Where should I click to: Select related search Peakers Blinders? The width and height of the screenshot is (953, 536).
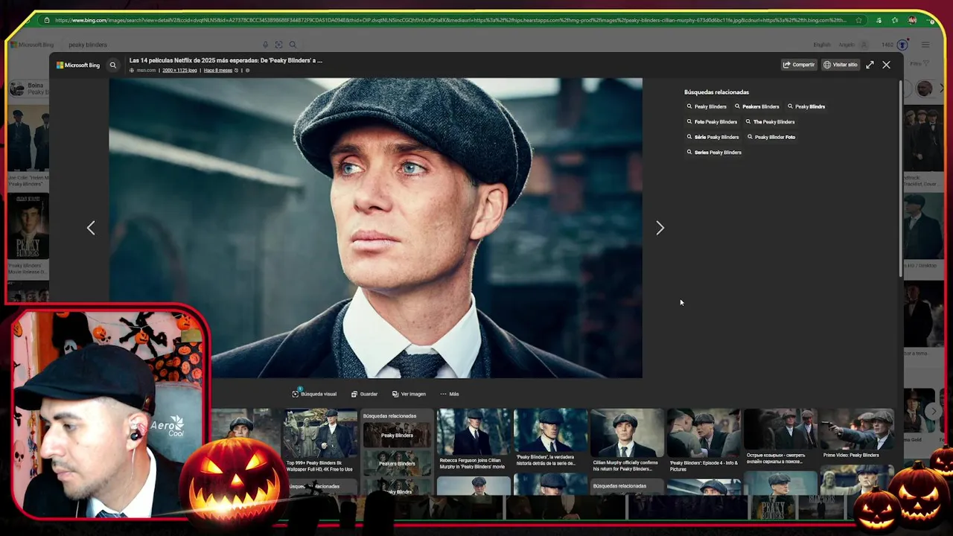click(x=756, y=106)
